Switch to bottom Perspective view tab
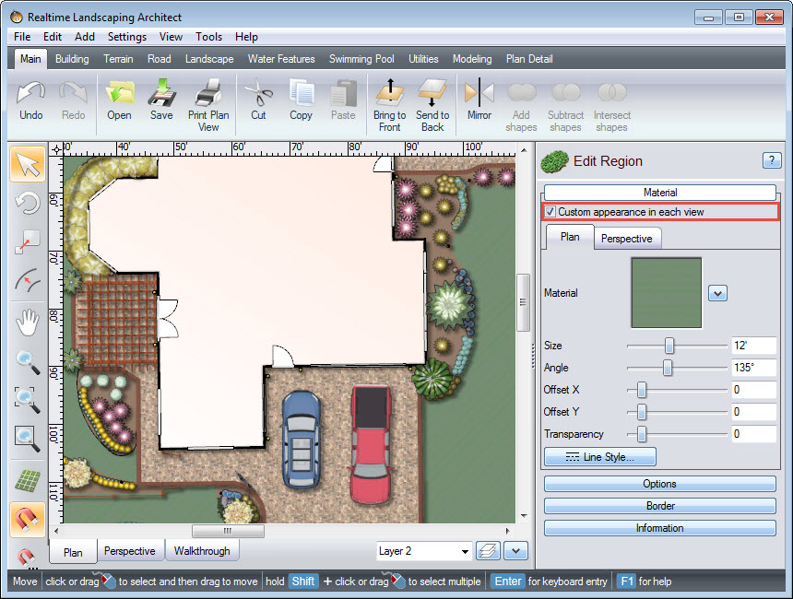This screenshot has width=793, height=599. pos(129,551)
